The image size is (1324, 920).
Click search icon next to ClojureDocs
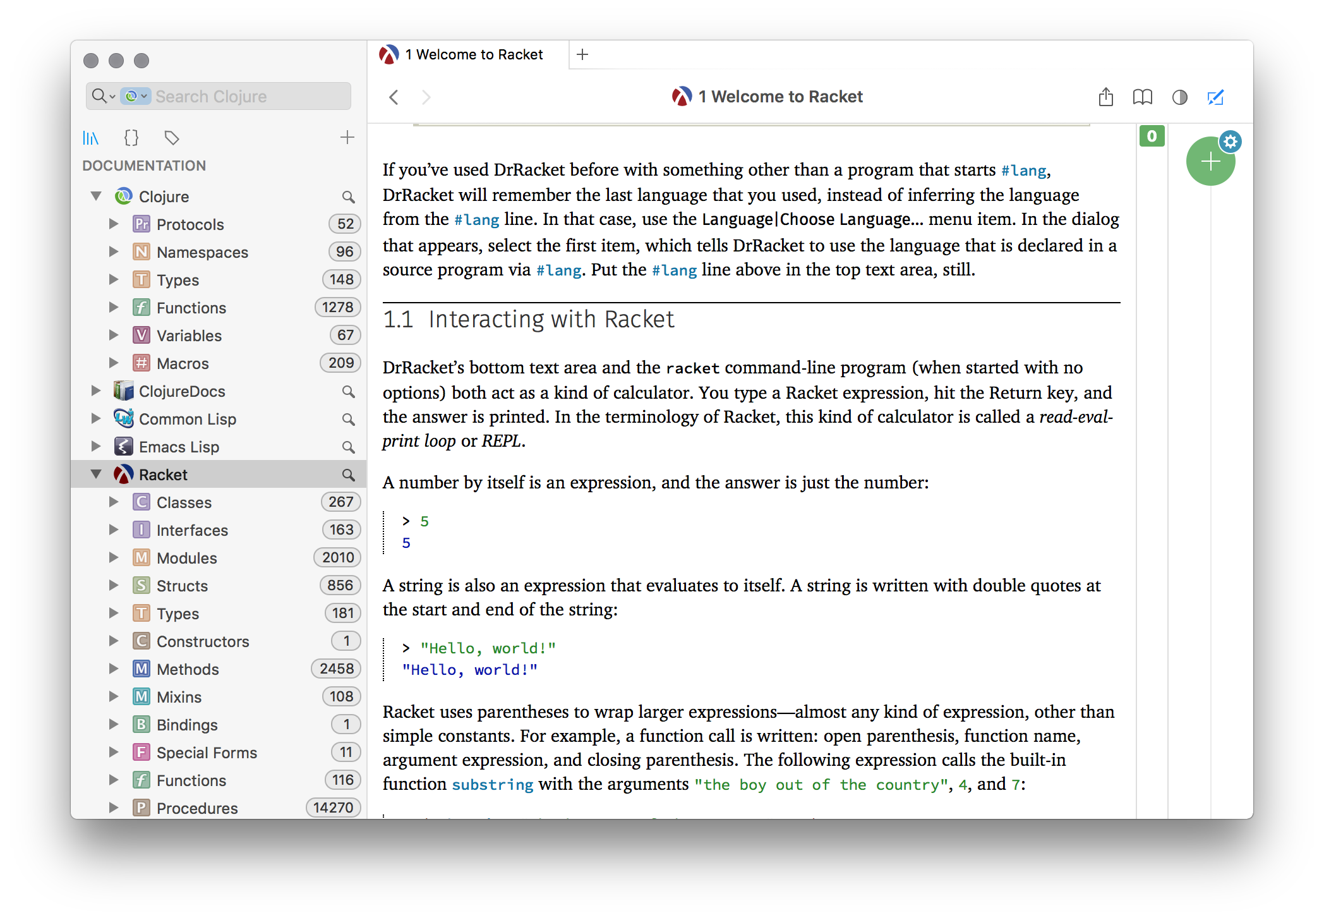point(348,392)
